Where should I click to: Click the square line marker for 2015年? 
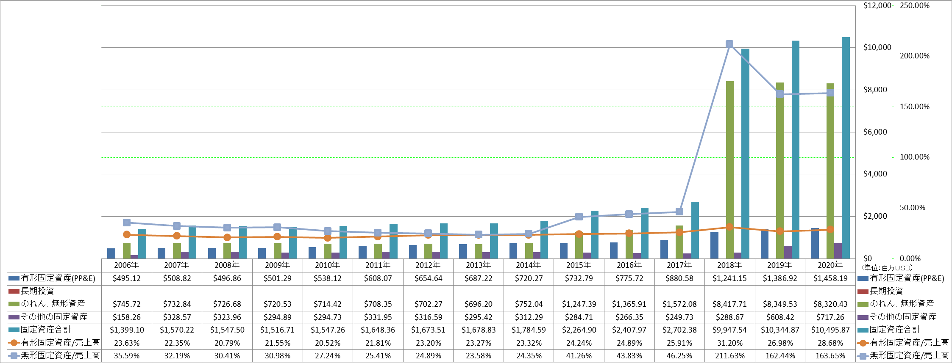(579, 217)
